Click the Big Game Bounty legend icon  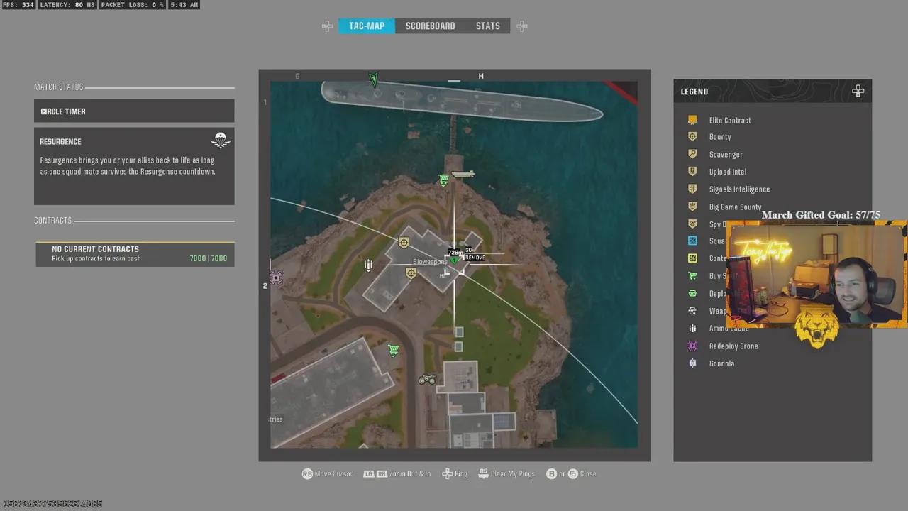[692, 207]
